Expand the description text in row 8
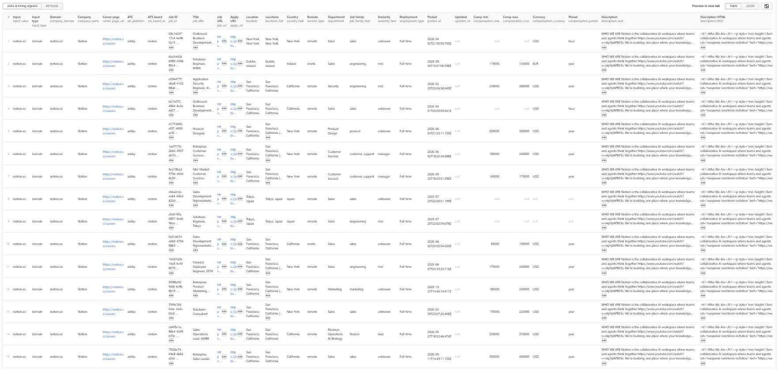Screen dimensions: 779x370 pyautogui.click(x=604, y=205)
